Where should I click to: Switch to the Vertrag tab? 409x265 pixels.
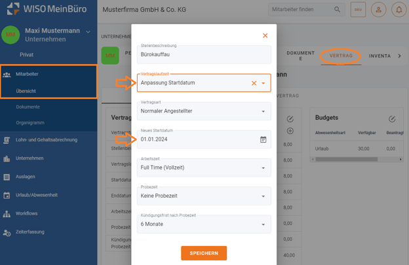point(341,56)
